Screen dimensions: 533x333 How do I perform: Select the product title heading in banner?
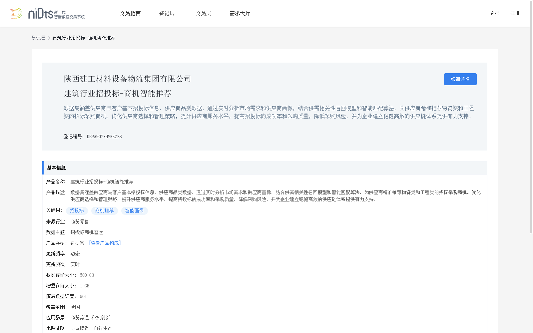click(118, 94)
